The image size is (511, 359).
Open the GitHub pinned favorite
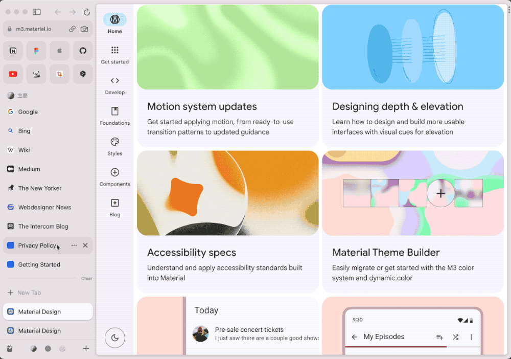(83, 51)
